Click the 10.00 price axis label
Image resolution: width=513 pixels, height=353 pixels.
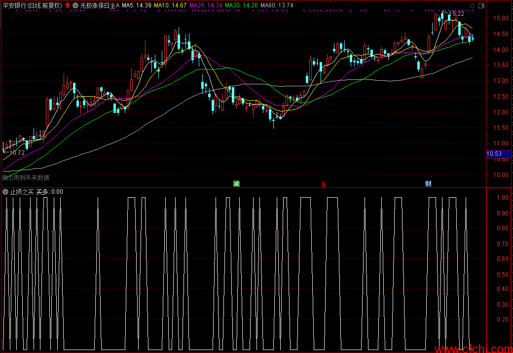pos(501,175)
